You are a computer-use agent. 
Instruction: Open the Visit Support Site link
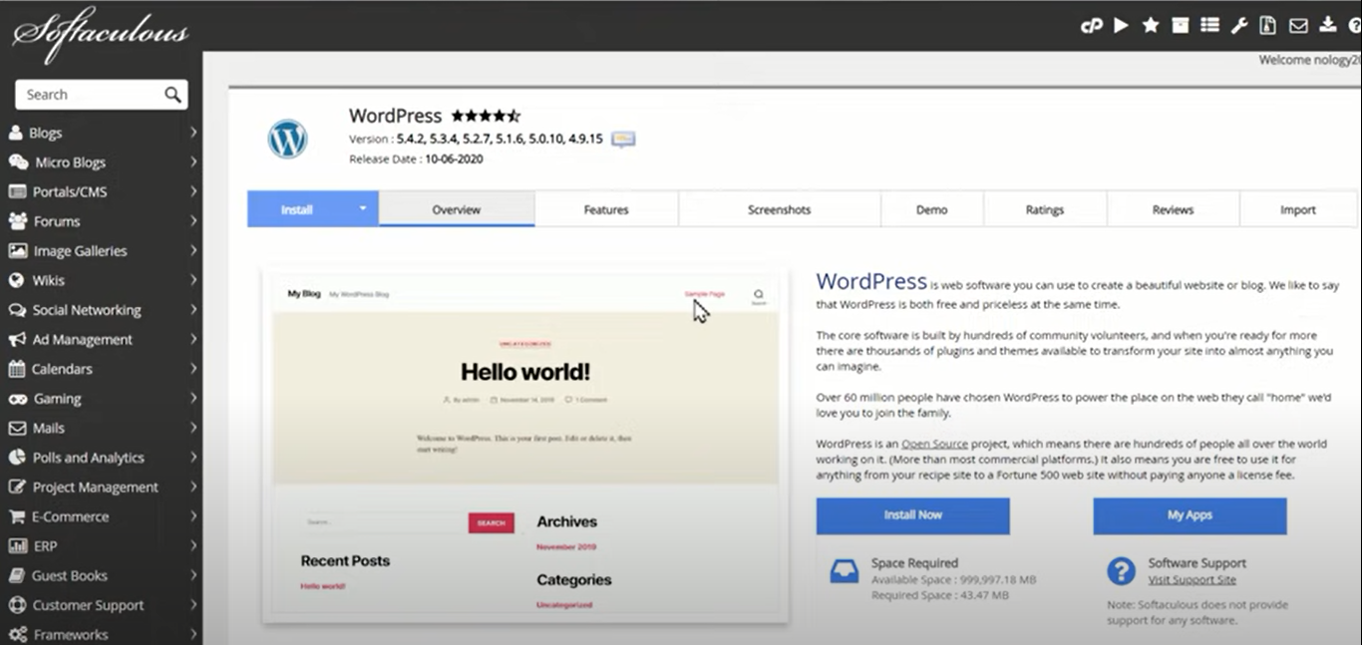pyautogui.click(x=1192, y=580)
